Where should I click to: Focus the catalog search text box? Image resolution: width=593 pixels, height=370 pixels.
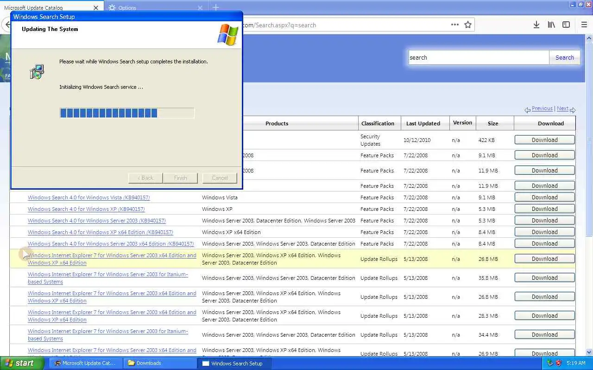(479, 57)
